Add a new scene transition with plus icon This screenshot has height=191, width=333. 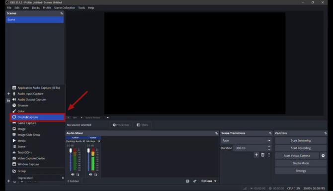pyautogui.click(x=256, y=155)
